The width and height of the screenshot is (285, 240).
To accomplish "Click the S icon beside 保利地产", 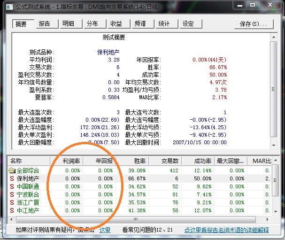I will pyautogui.click(x=12, y=178).
